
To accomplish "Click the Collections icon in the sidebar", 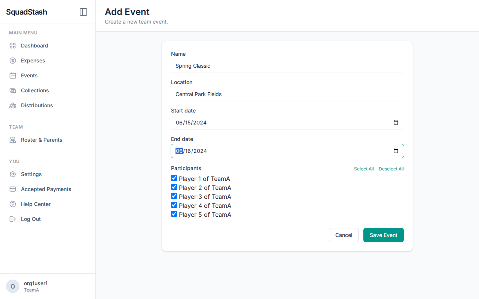I will click(12, 90).
